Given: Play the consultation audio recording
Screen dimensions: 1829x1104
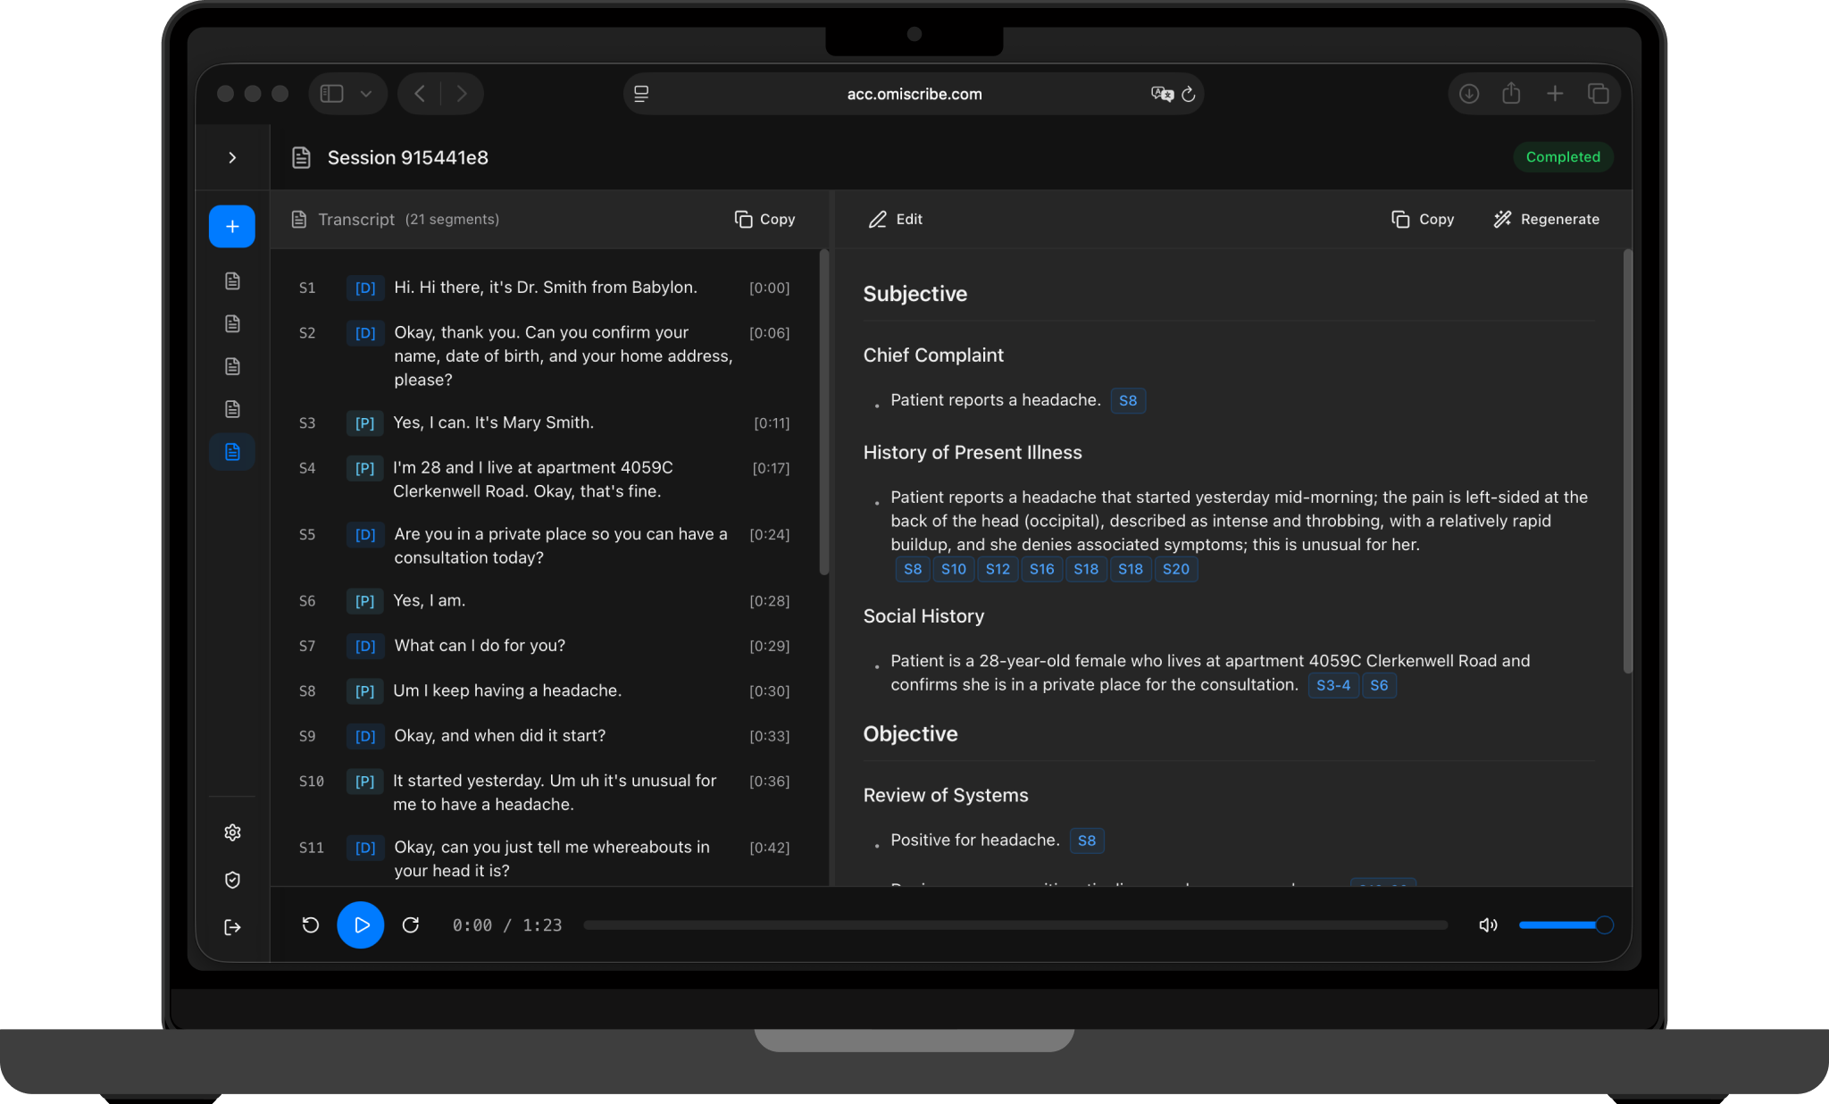Looking at the screenshot, I should (x=360, y=925).
